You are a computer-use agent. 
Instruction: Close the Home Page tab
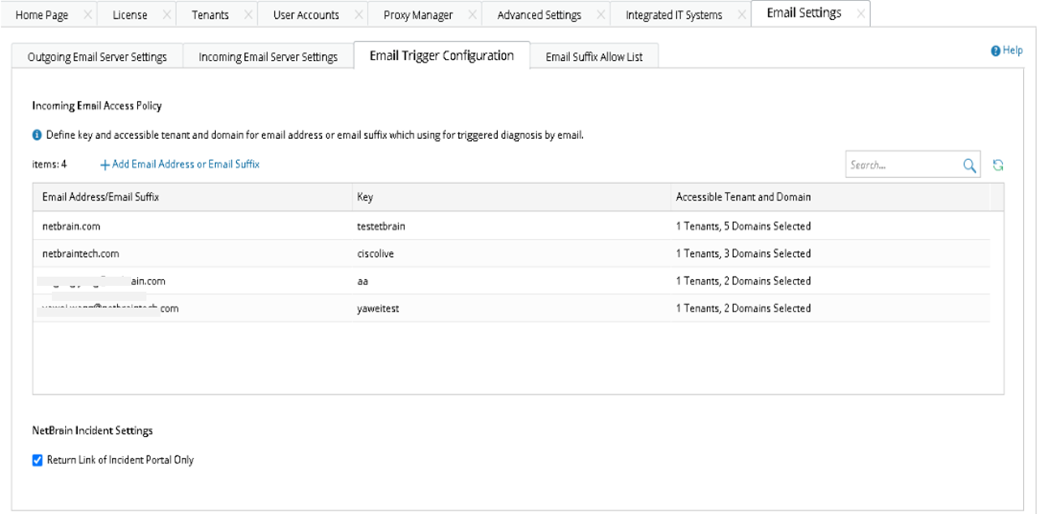(x=88, y=15)
